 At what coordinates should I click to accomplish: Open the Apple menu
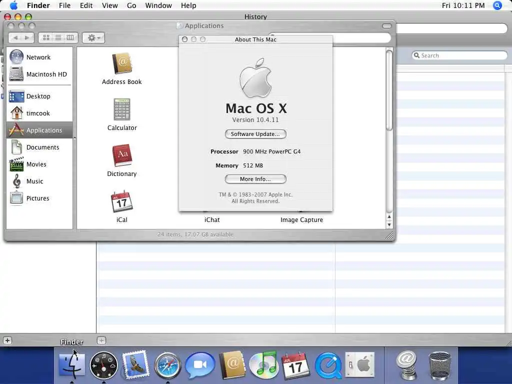(x=13, y=5)
